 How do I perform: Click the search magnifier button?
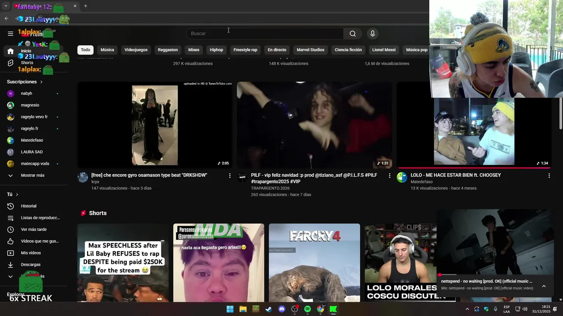[x=353, y=33]
